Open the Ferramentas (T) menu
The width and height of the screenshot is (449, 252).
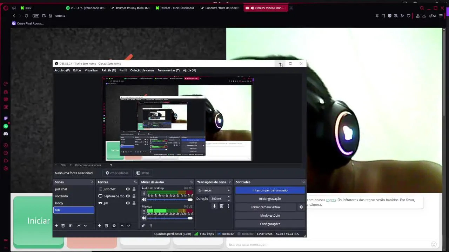click(168, 70)
